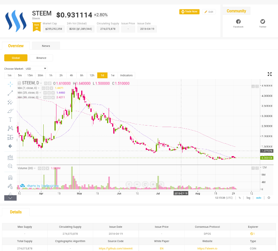Viewport: 278px width, 251px height.
Task: Open Facebook community page
Action: pyautogui.click(x=238, y=24)
